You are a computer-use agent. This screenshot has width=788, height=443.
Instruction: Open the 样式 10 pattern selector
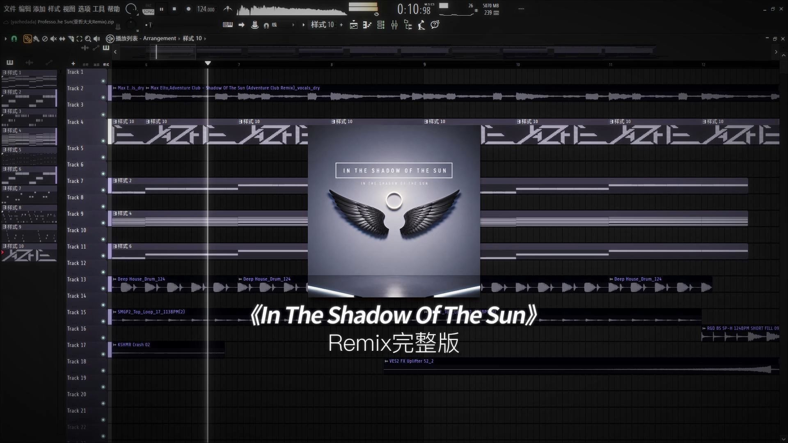pyautogui.click(x=322, y=25)
